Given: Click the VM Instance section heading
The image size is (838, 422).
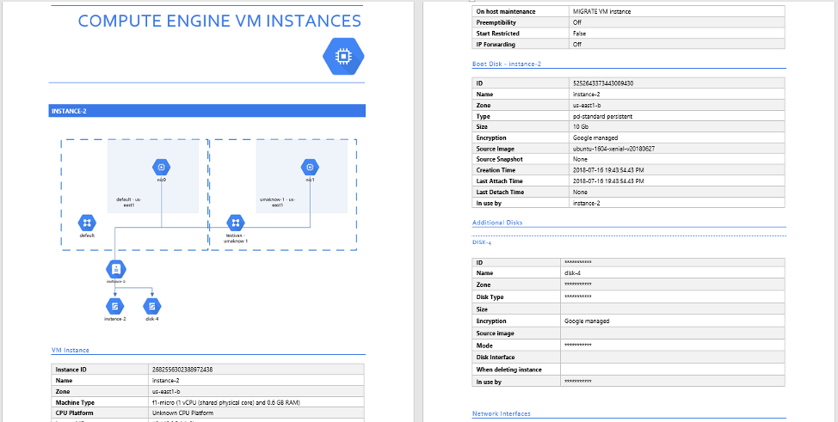Looking at the screenshot, I should (x=70, y=350).
